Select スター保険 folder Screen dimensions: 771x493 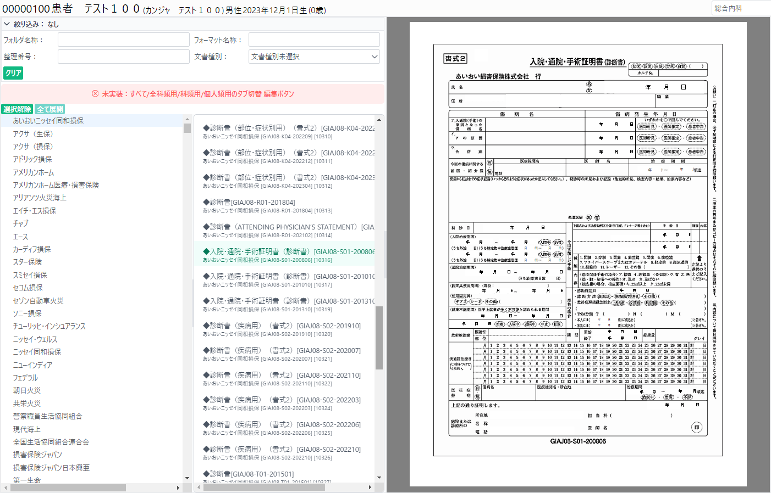click(92, 262)
